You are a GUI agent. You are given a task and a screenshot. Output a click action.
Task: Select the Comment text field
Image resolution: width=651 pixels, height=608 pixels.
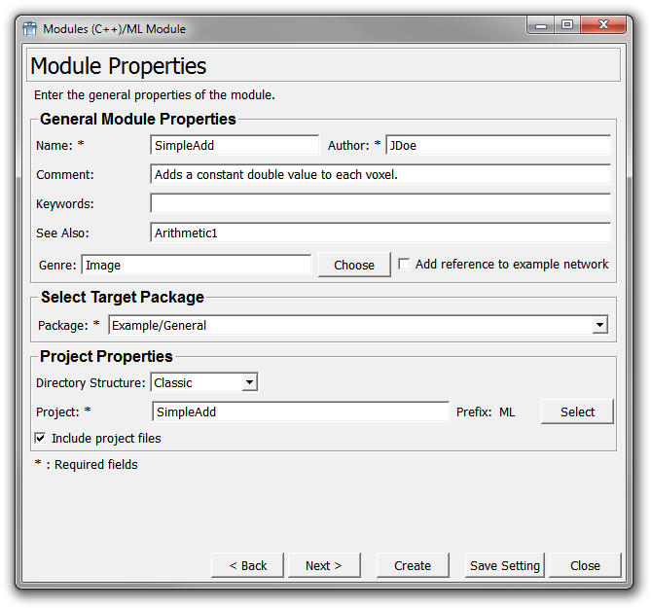point(380,174)
